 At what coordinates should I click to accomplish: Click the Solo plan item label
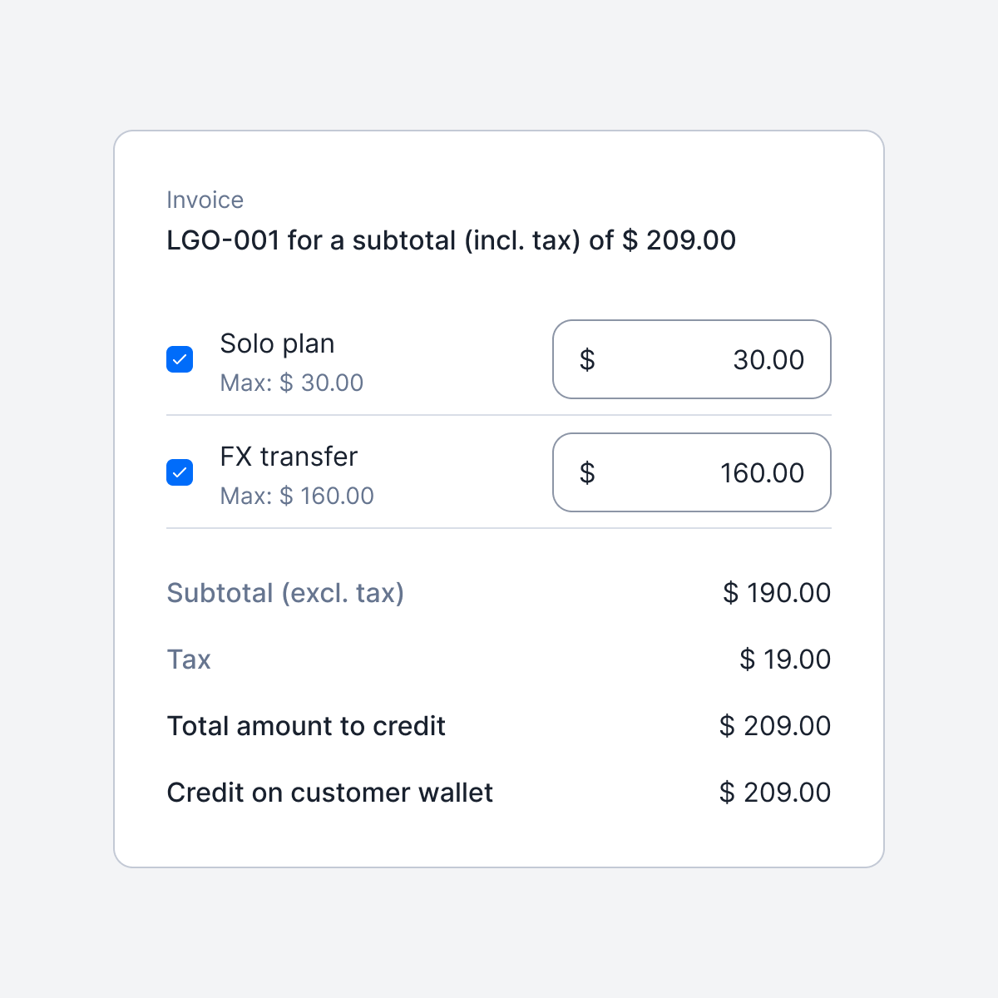pyautogui.click(x=277, y=343)
